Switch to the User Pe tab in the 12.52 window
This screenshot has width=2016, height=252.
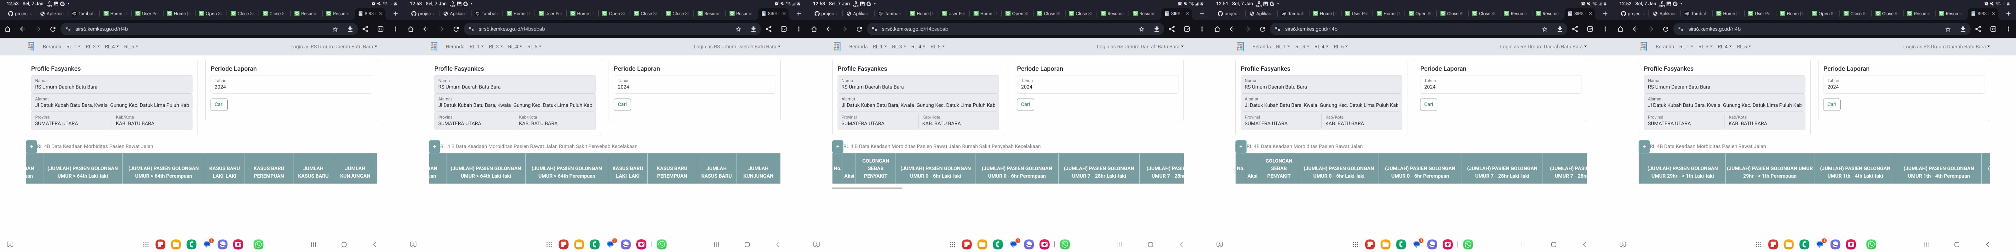tap(1760, 13)
